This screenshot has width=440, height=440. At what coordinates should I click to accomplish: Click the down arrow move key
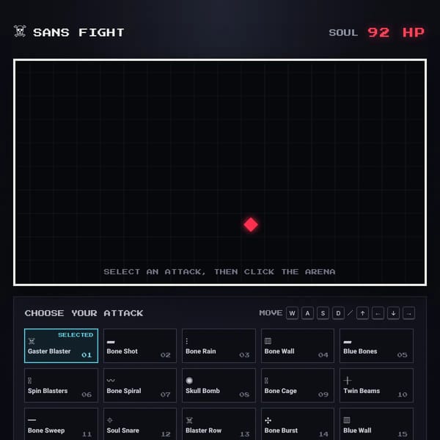click(x=393, y=313)
